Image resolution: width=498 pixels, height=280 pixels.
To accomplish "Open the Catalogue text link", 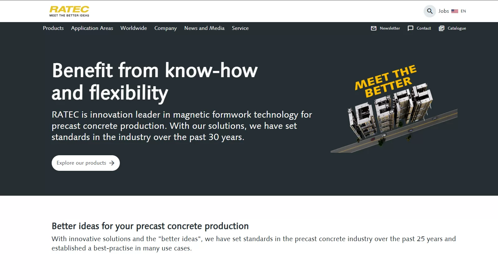I will pos(457,28).
